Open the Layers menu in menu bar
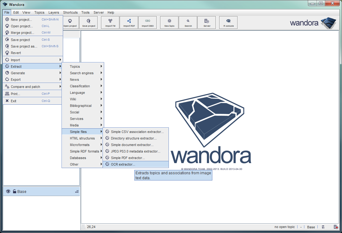 point(54,12)
